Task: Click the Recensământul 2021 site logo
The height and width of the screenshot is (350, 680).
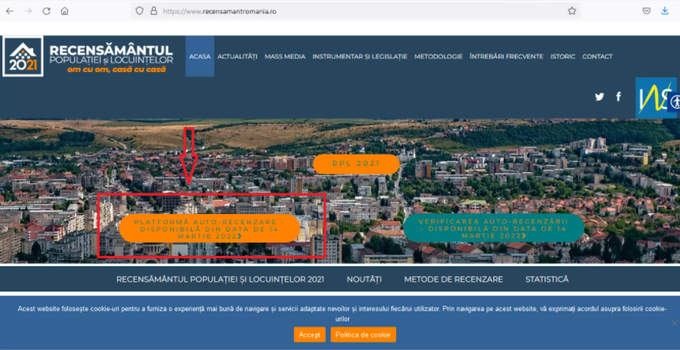Action: [x=88, y=56]
